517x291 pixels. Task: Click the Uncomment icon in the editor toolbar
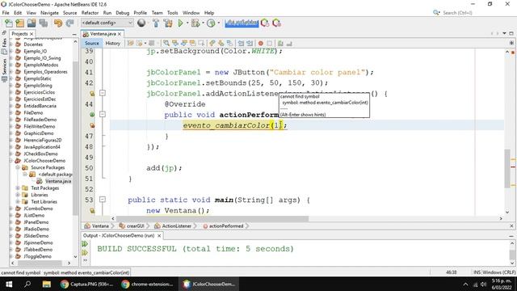click(289, 43)
